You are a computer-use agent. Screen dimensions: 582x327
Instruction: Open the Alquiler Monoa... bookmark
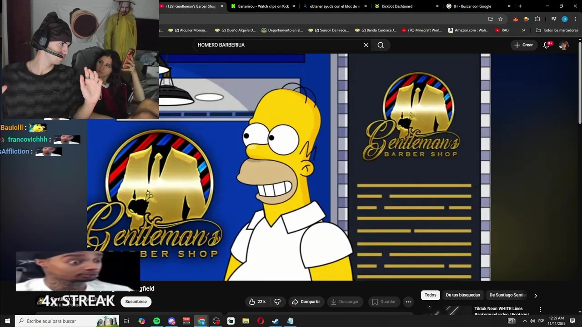coord(188,30)
